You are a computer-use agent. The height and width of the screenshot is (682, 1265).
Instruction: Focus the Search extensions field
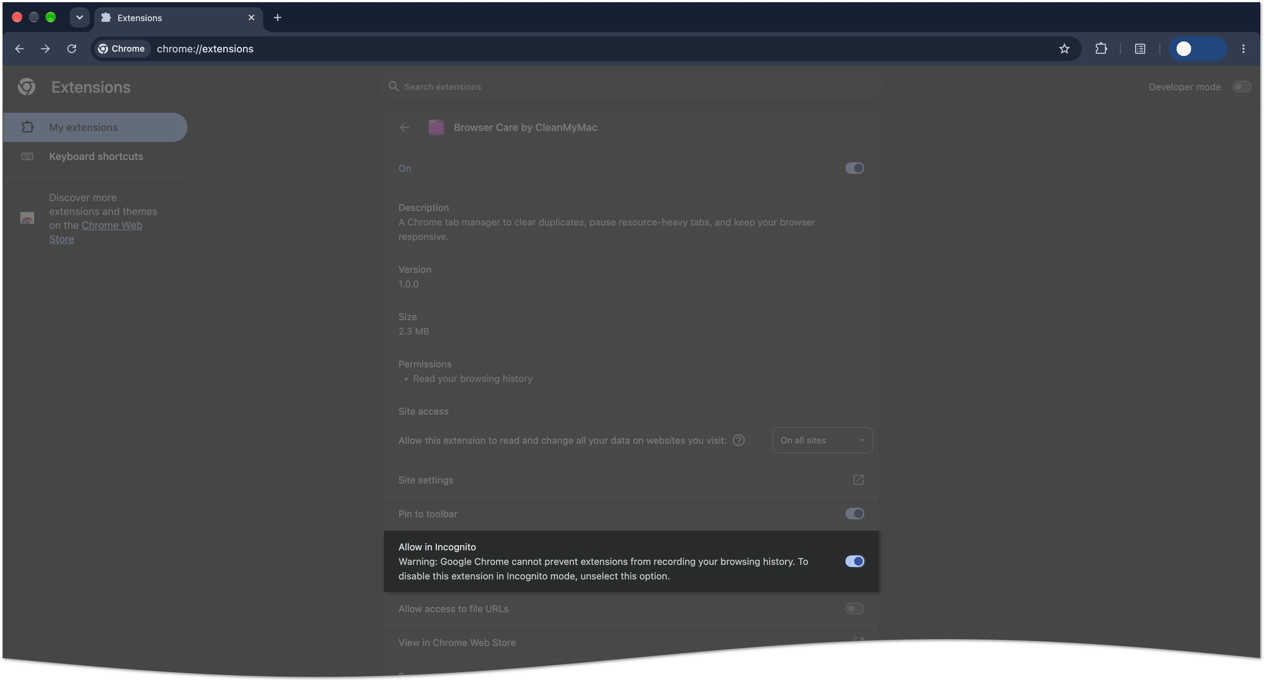tap(631, 87)
